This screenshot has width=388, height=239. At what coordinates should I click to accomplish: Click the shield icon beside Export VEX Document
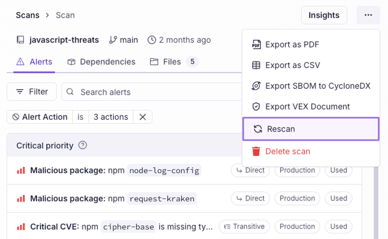[x=256, y=106]
